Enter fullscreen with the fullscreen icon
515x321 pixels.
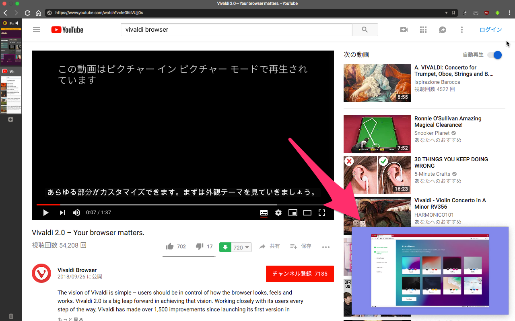click(322, 213)
